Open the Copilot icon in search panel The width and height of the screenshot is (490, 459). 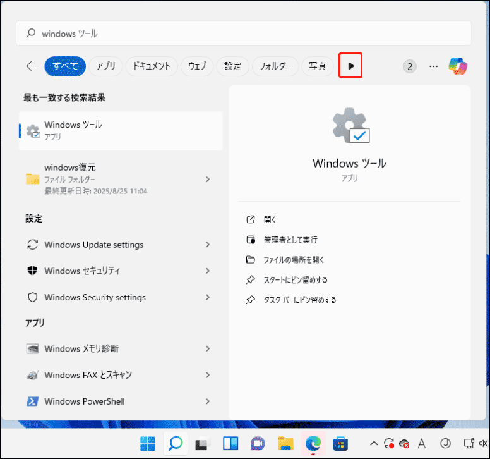point(458,66)
